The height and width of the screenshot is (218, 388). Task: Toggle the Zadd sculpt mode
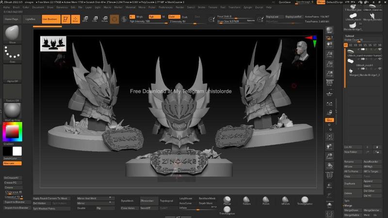click(x=172, y=16)
